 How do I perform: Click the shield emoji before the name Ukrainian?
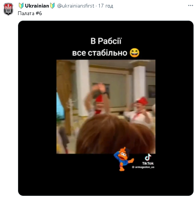click(x=21, y=6)
